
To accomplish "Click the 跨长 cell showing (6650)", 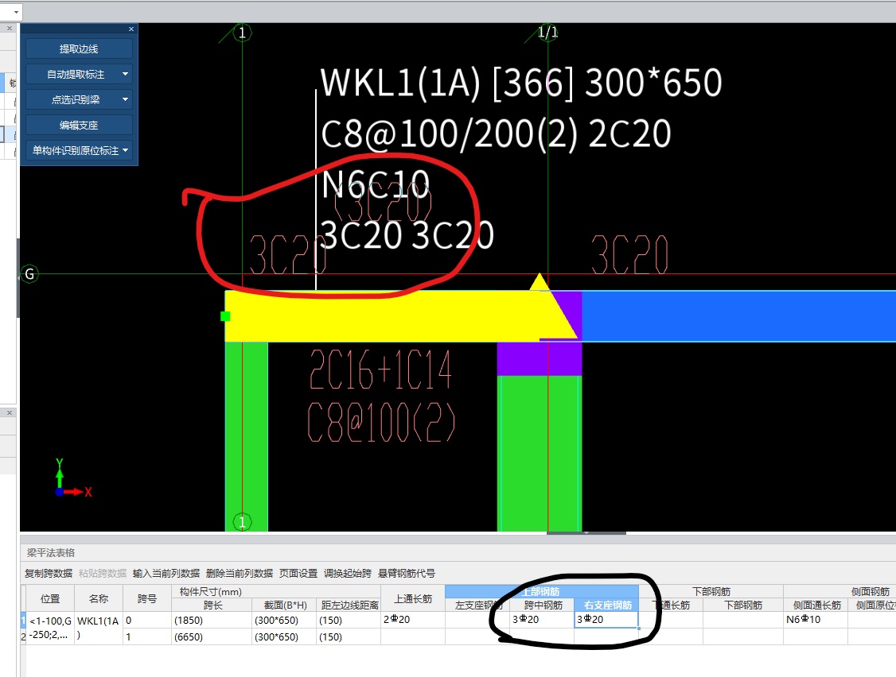I will pos(212,636).
